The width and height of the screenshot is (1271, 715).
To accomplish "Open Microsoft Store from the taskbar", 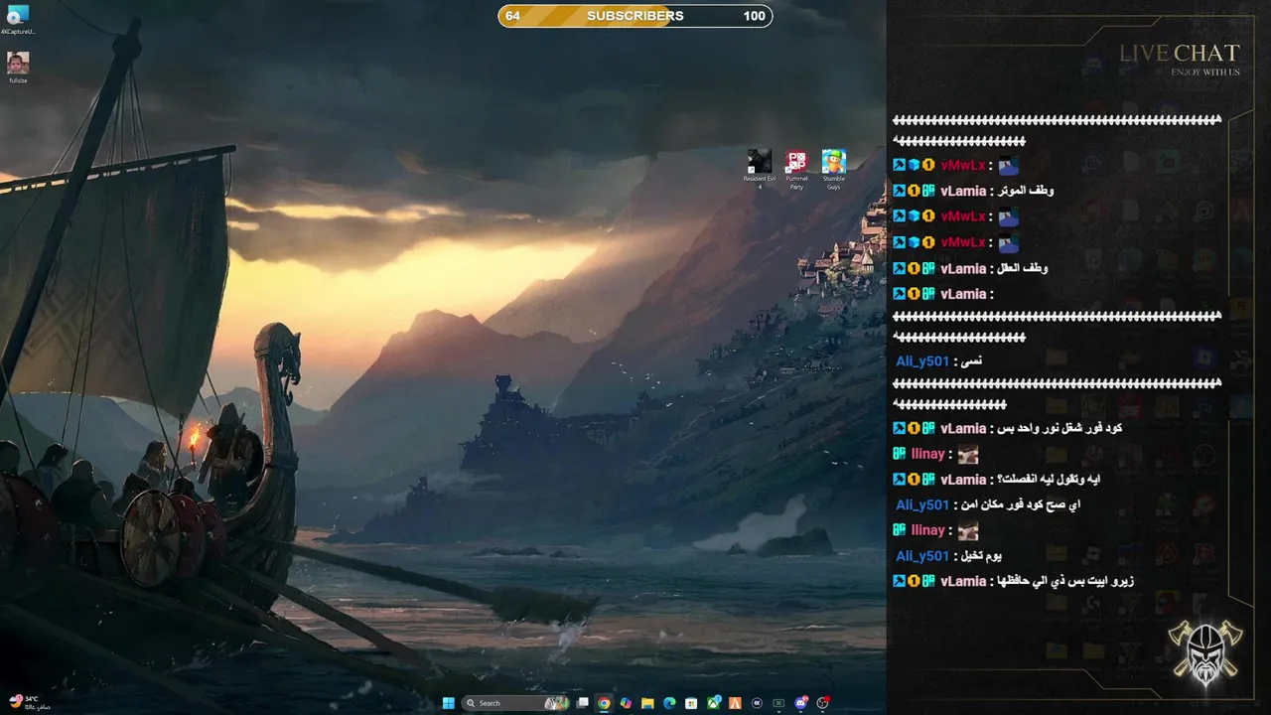I will pos(691,703).
